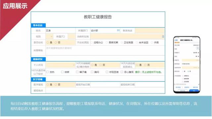This screenshot has width=212, height=119.
Task: Tap the department selector icon on phone form
Action: (x=198, y=53)
